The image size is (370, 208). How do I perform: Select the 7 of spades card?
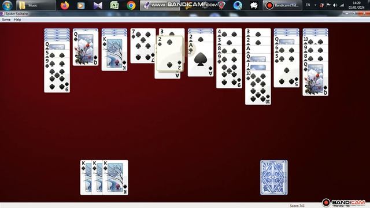click(x=143, y=46)
